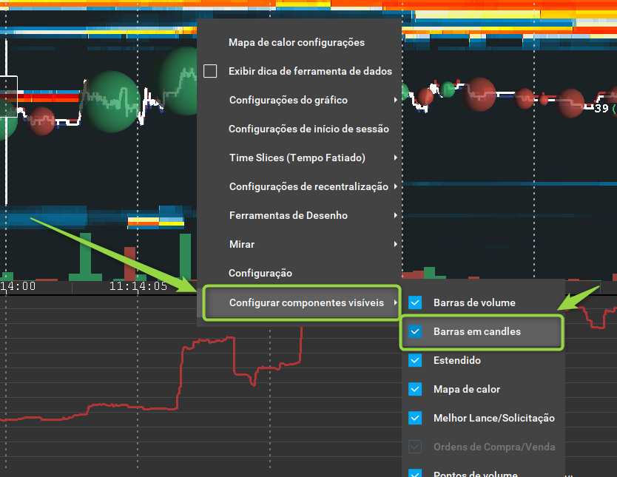Open Time Slices (Tempo Fatiado) entry

pos(299,158)
